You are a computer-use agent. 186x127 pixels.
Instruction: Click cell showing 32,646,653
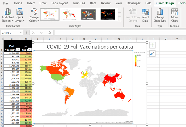click(12, 53)
